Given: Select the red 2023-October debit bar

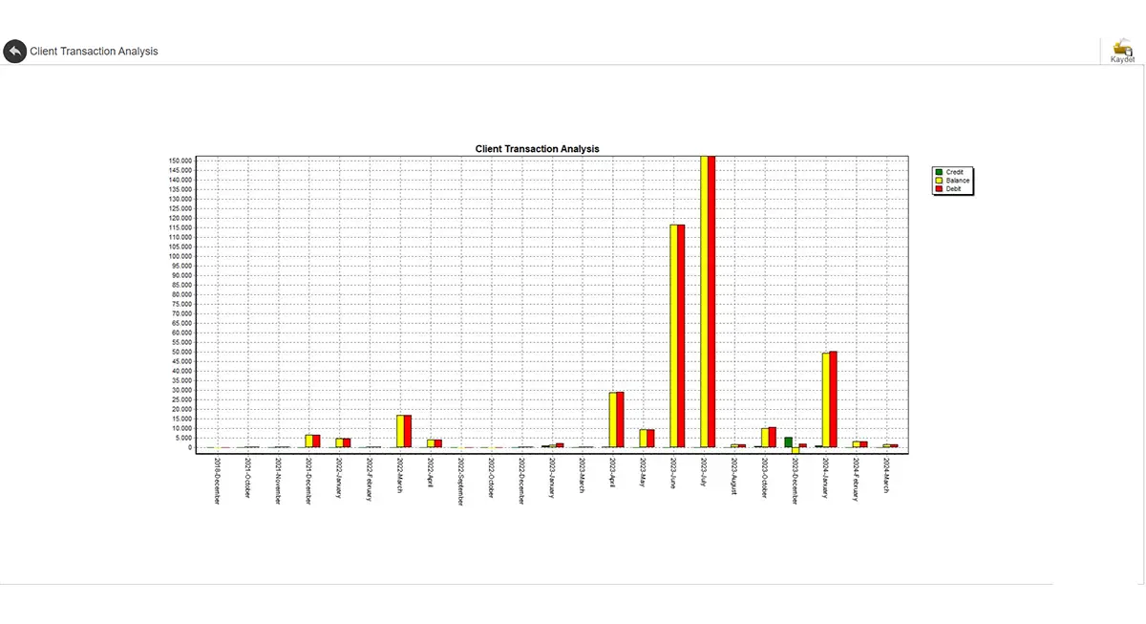Looking at the screenshot, I should [773, 438].
